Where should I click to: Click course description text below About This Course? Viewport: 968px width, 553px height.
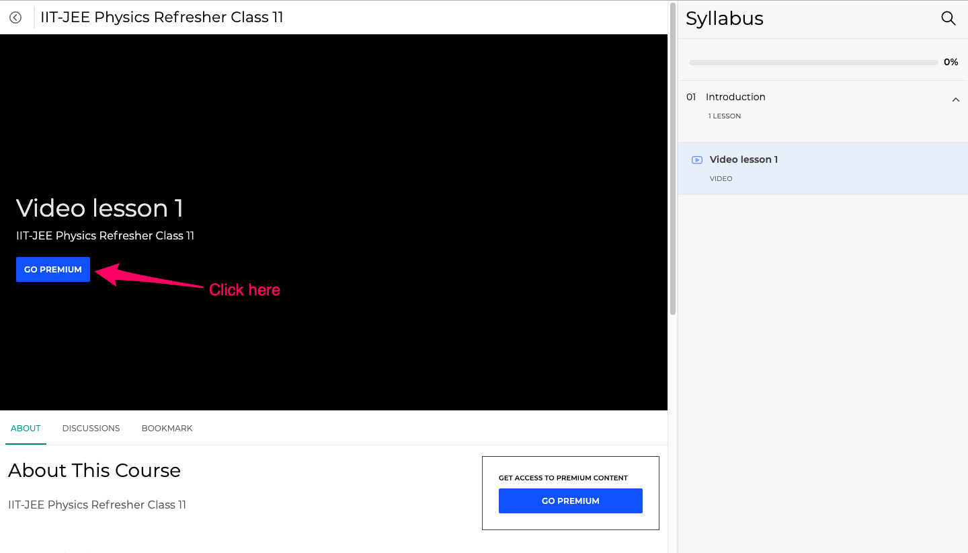97,505
